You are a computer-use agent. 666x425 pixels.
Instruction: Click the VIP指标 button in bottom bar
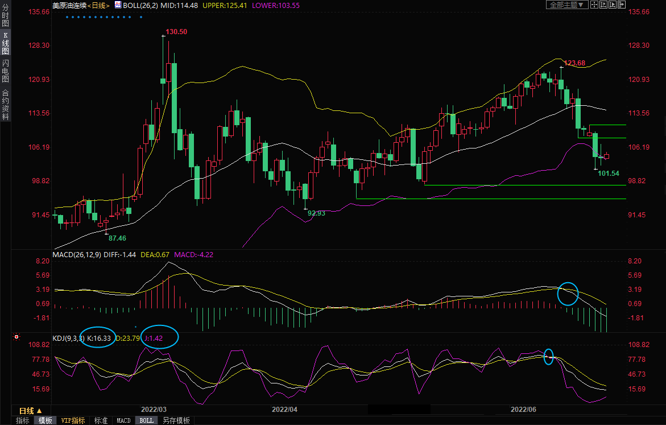pos(73,420)
